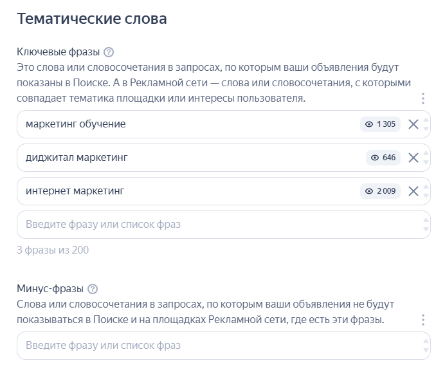This screenshot has height=372, width=445.
Task: Click up arrow in minus-phrases field
Action: [x=425, y=341]
